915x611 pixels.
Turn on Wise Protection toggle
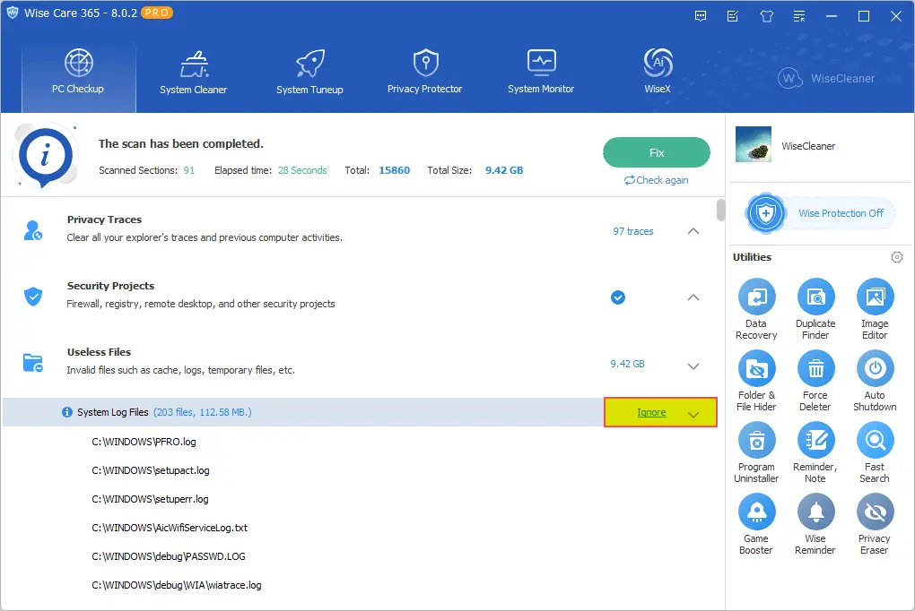(x=819, y=213)
